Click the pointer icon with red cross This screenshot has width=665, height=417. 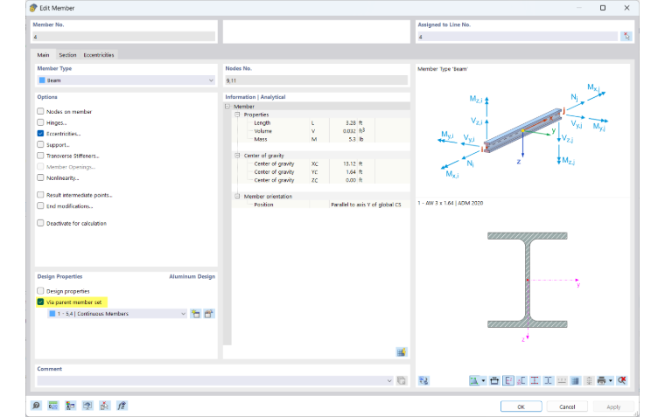(x=104, y=406)
